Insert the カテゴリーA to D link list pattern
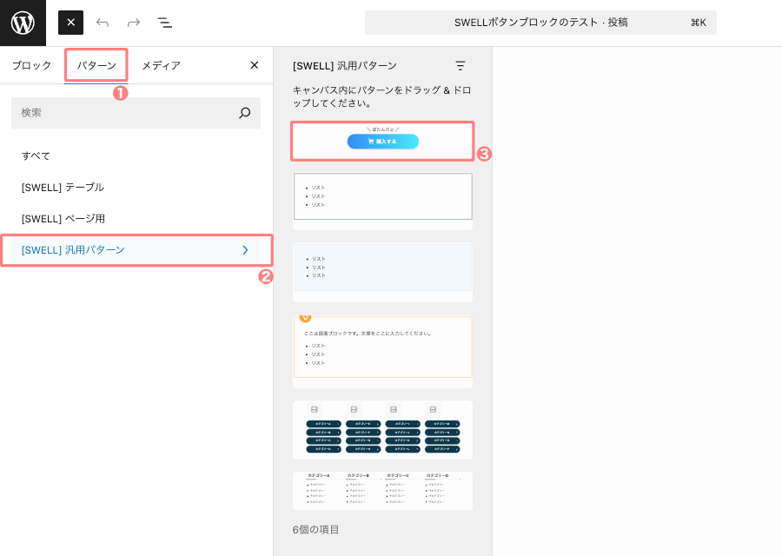The height and width of the screenshot is (556, 782). click(x=382, y=491)
